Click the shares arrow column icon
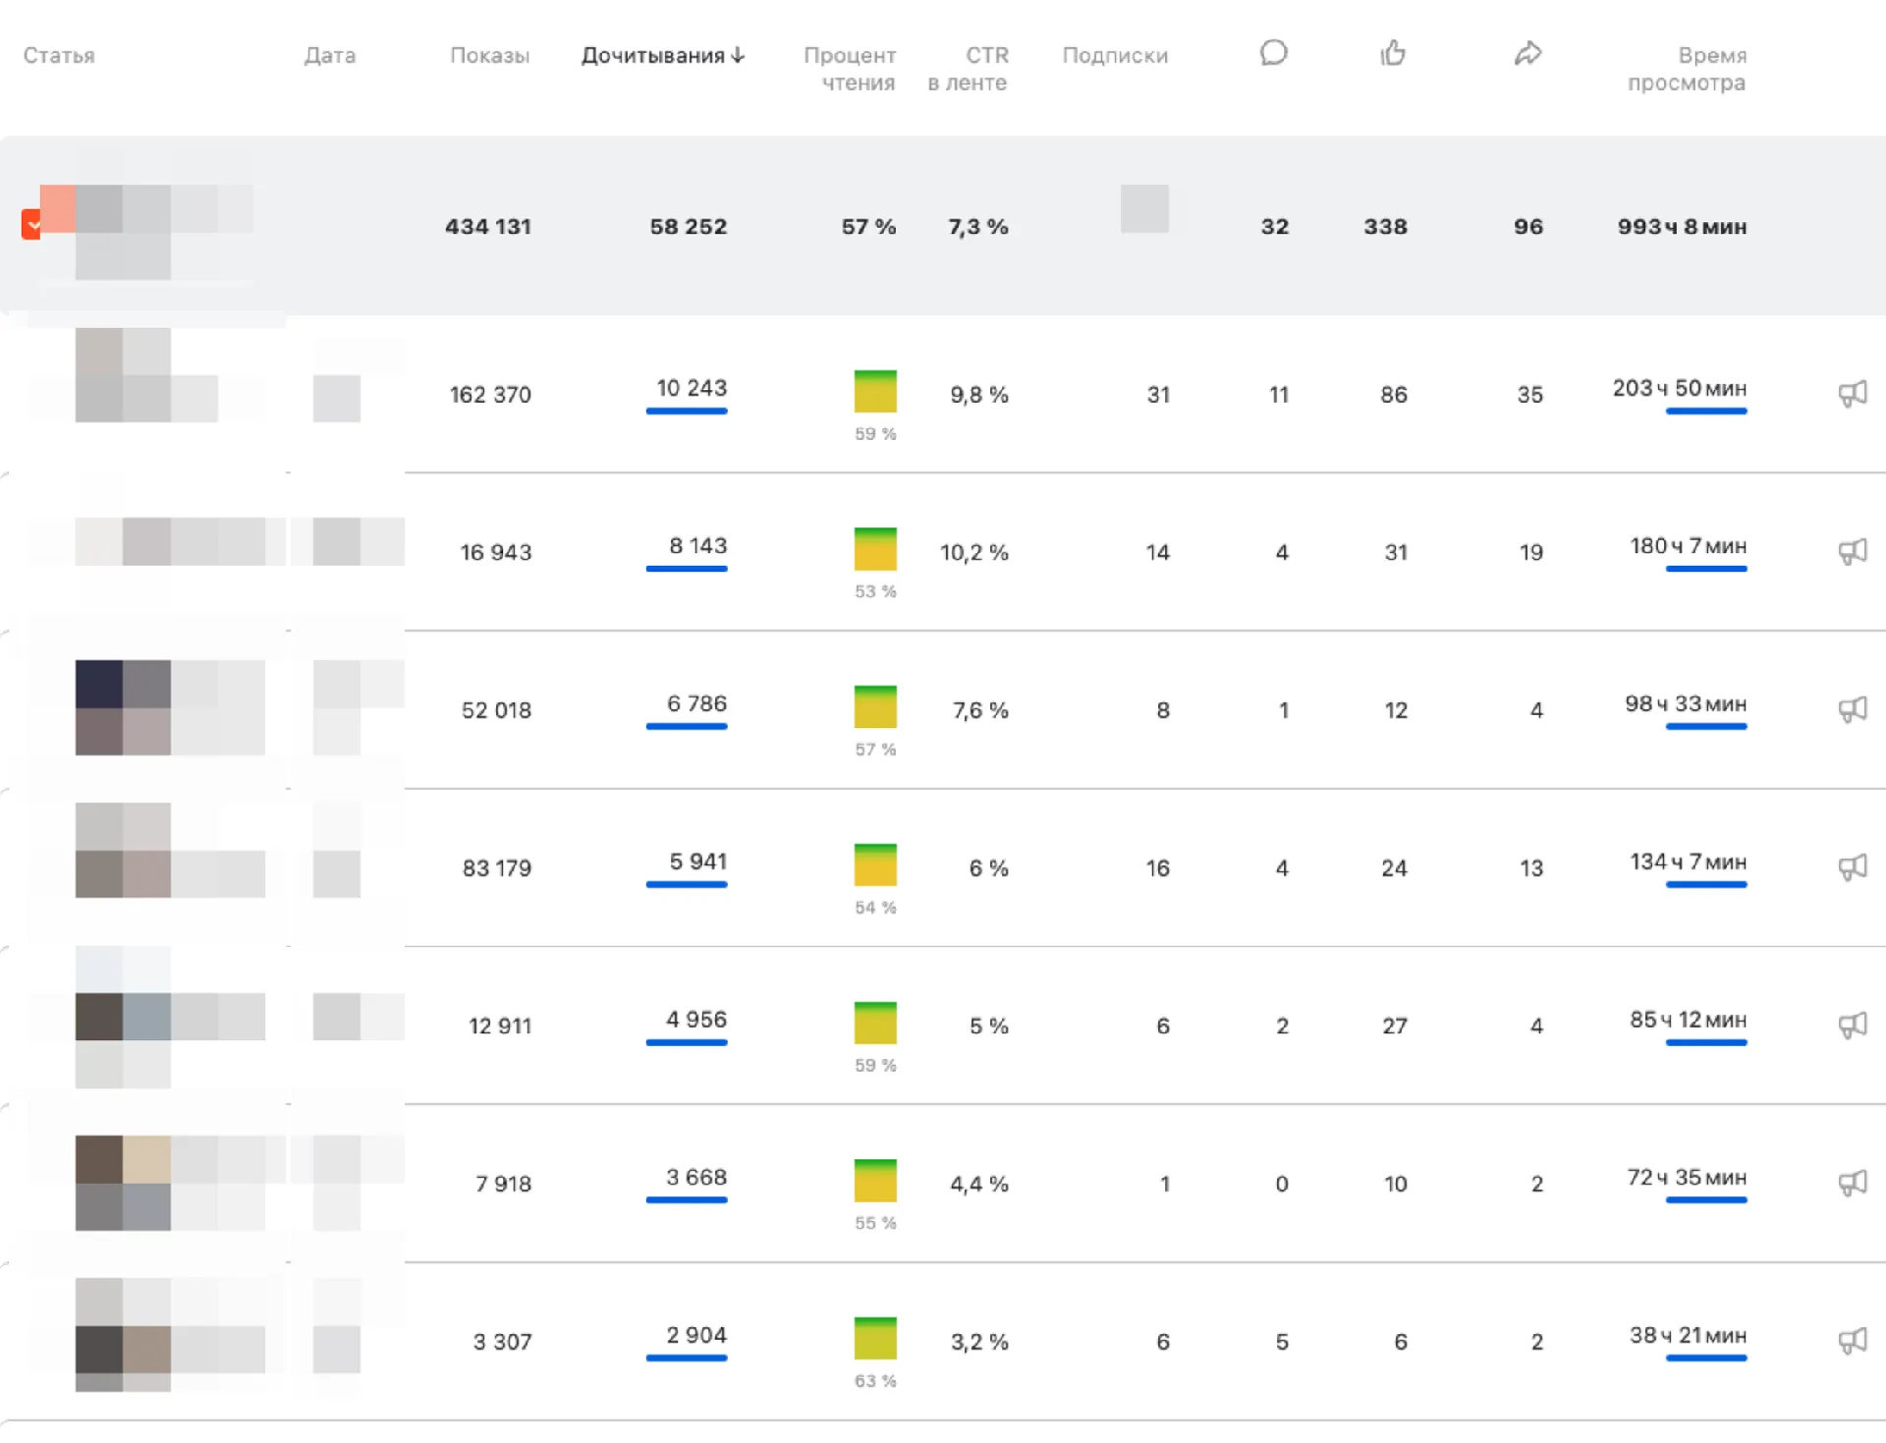The height and width of the screenshot is (1443, 1886). pos(1527,53)
